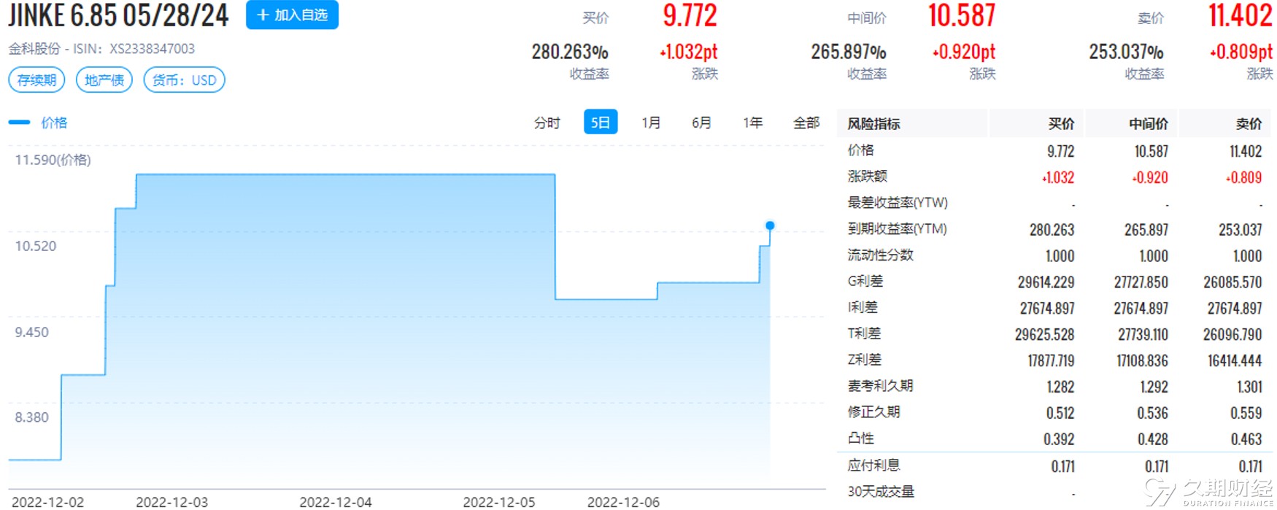The image size is (1277, 510).
Task: Select the 到期收益率(YTM) row label
Action: click(897, 229)
